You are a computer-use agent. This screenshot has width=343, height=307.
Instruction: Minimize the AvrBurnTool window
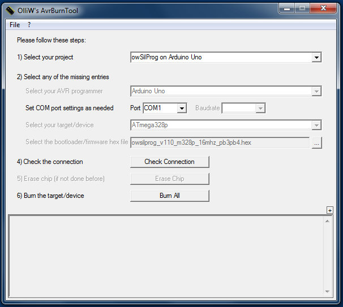(288, 8)
